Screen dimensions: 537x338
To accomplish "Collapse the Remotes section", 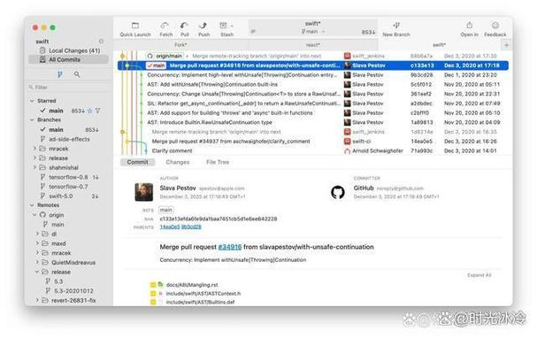I will tap(32, 205).
